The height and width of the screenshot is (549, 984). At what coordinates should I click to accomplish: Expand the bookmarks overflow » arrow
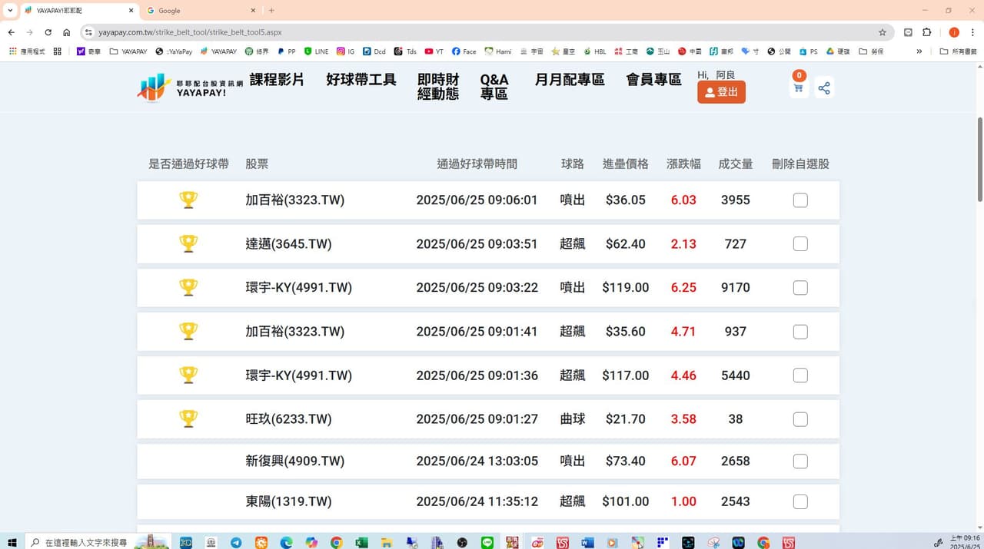(x=919, y=51)
